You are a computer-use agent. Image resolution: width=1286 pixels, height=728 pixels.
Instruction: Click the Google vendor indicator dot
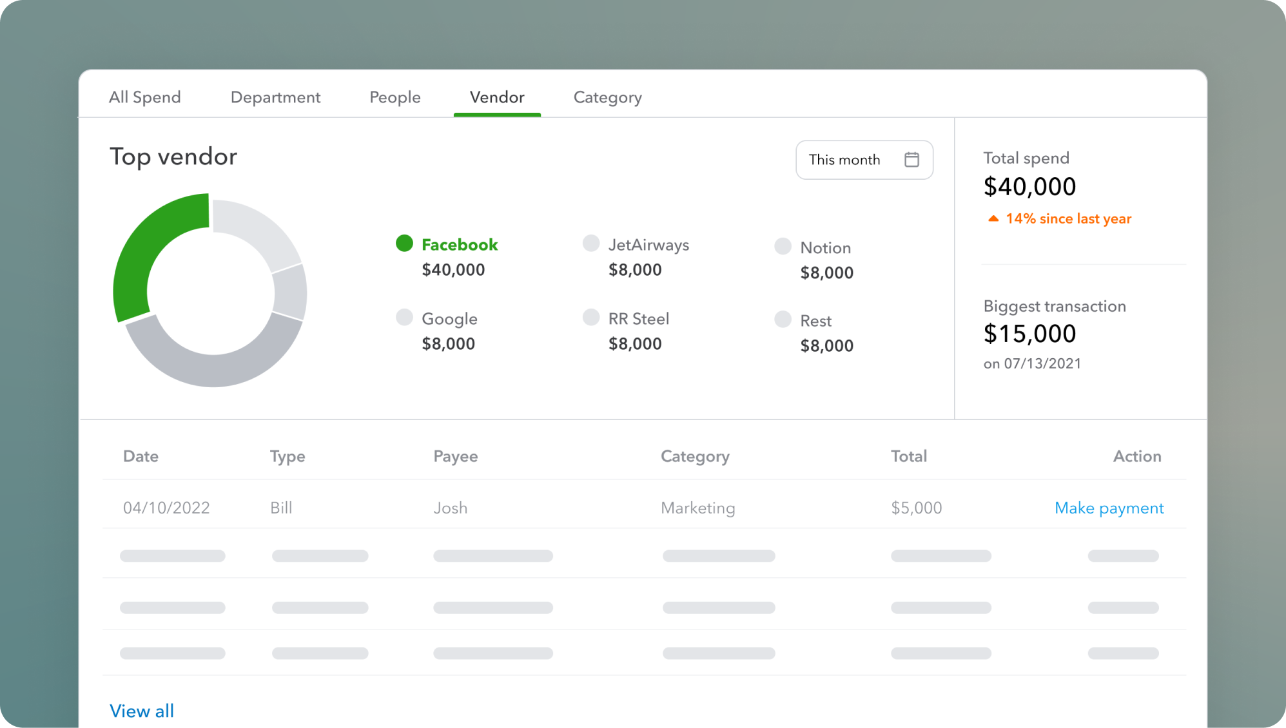(x=405, y=317)
